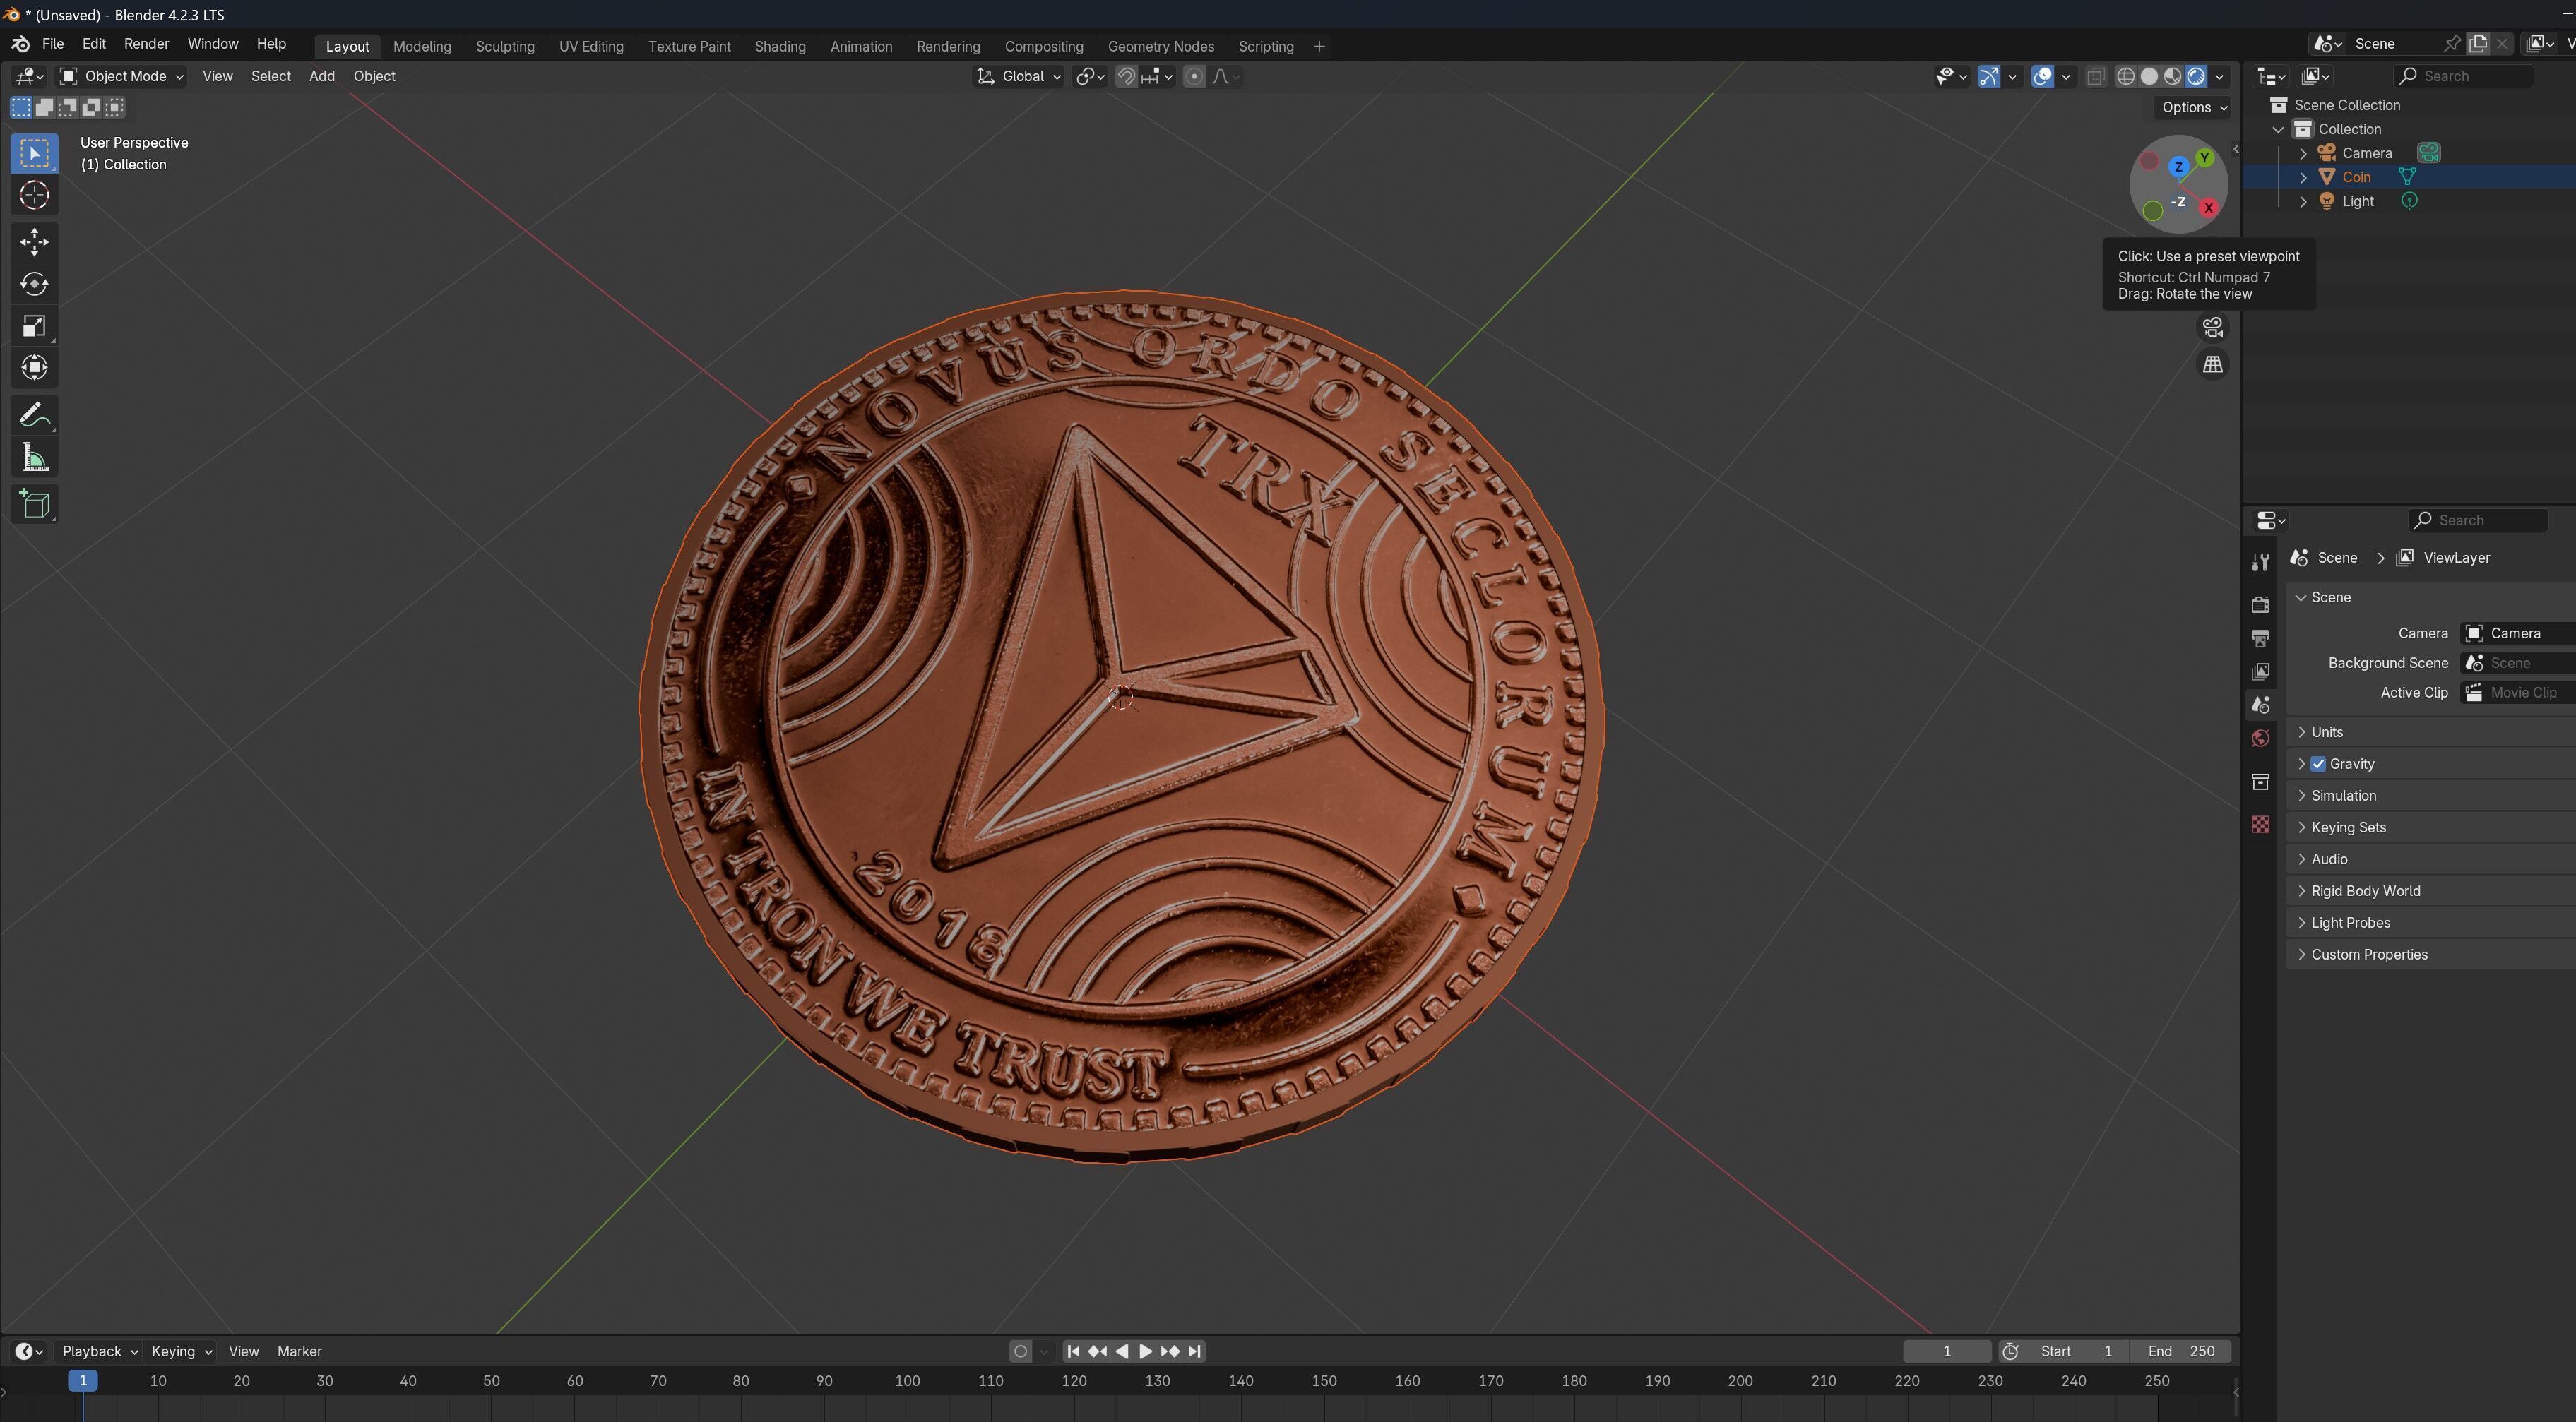Select the Transform tool

(34, 368)
